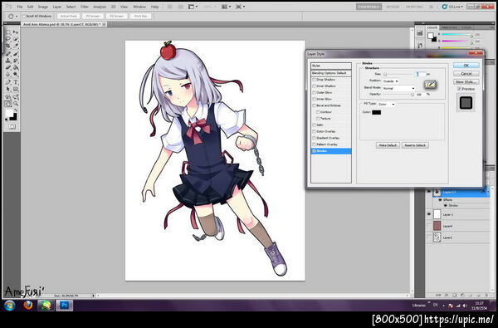Select the Type tool

[16, 82]
